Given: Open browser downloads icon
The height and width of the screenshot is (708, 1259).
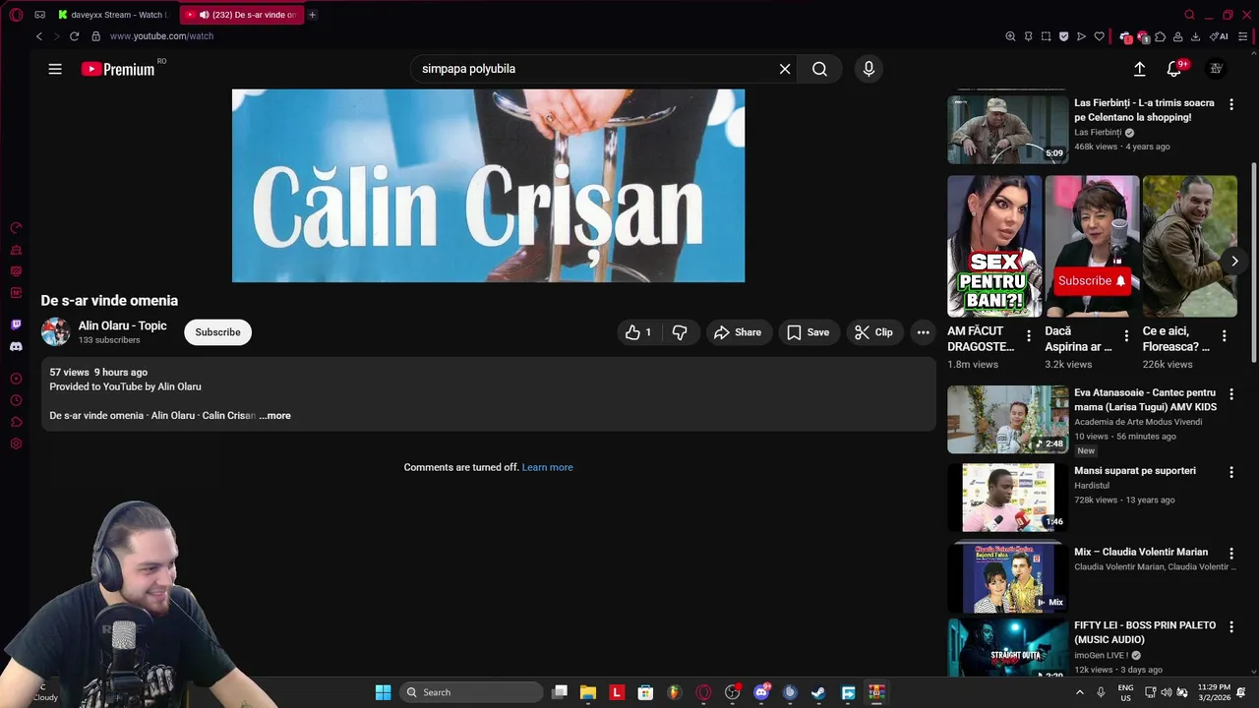Looking at the screenshot, I should coord(1195,36).
